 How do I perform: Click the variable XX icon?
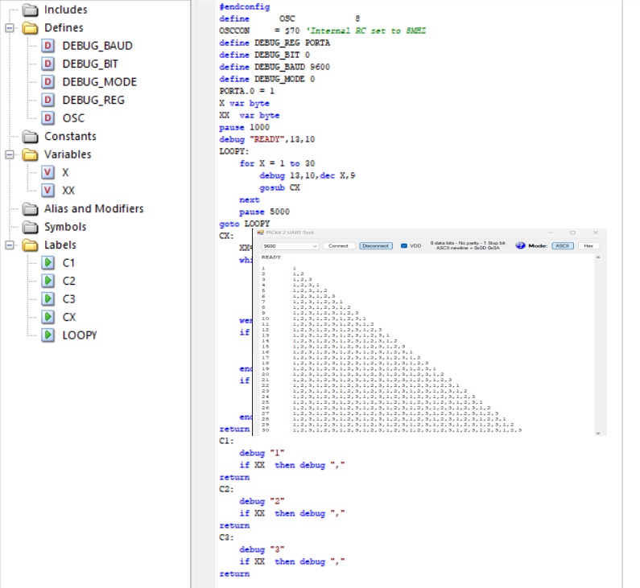(x=48, y=191)
